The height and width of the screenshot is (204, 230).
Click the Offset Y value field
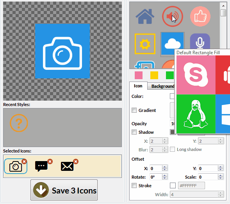208,169
